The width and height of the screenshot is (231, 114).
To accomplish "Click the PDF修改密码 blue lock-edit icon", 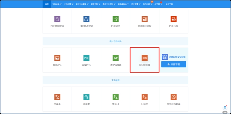I will [86, 19].
